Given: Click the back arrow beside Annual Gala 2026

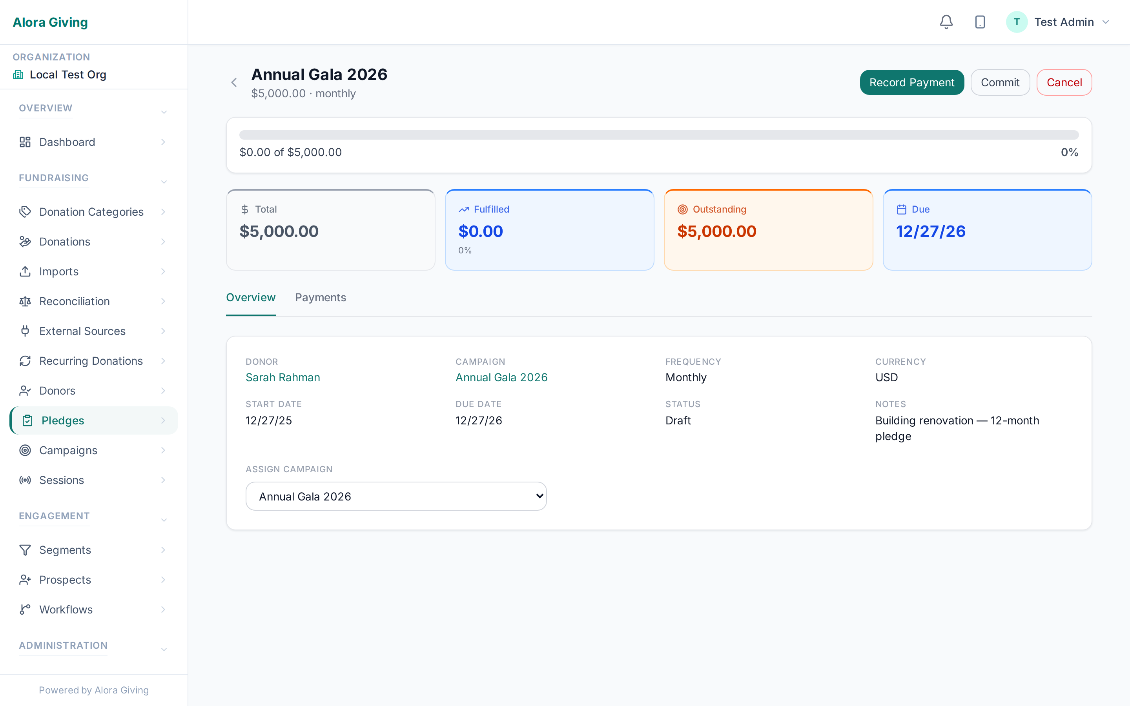Looking at the screenshot, I should [234, 83].
